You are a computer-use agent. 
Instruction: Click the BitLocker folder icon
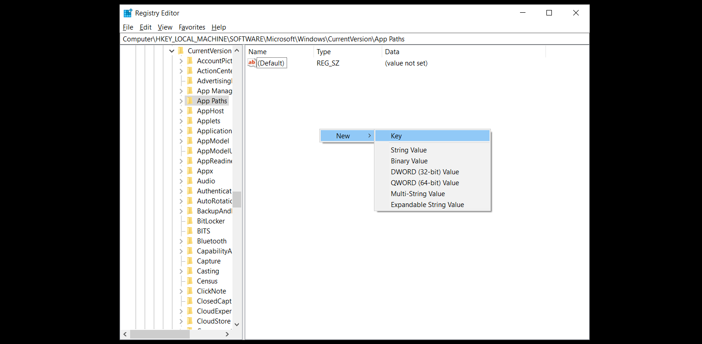click(190, 221)
